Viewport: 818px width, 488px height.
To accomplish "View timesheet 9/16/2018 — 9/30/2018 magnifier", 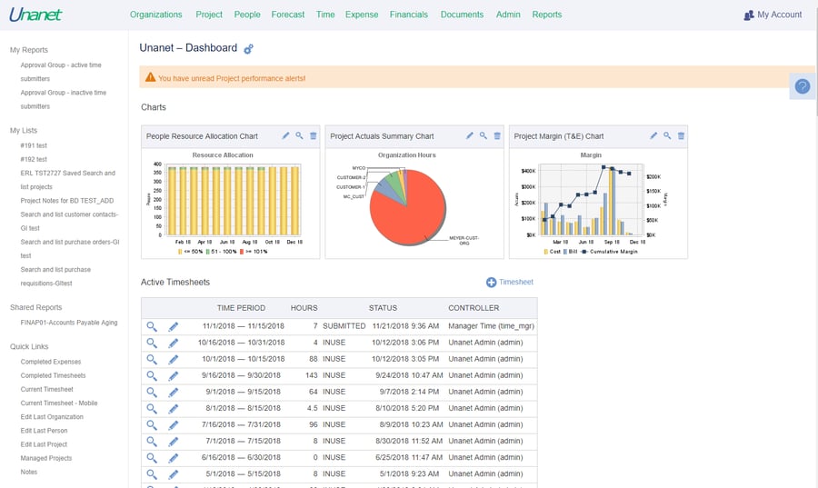I will click(152, 375).
